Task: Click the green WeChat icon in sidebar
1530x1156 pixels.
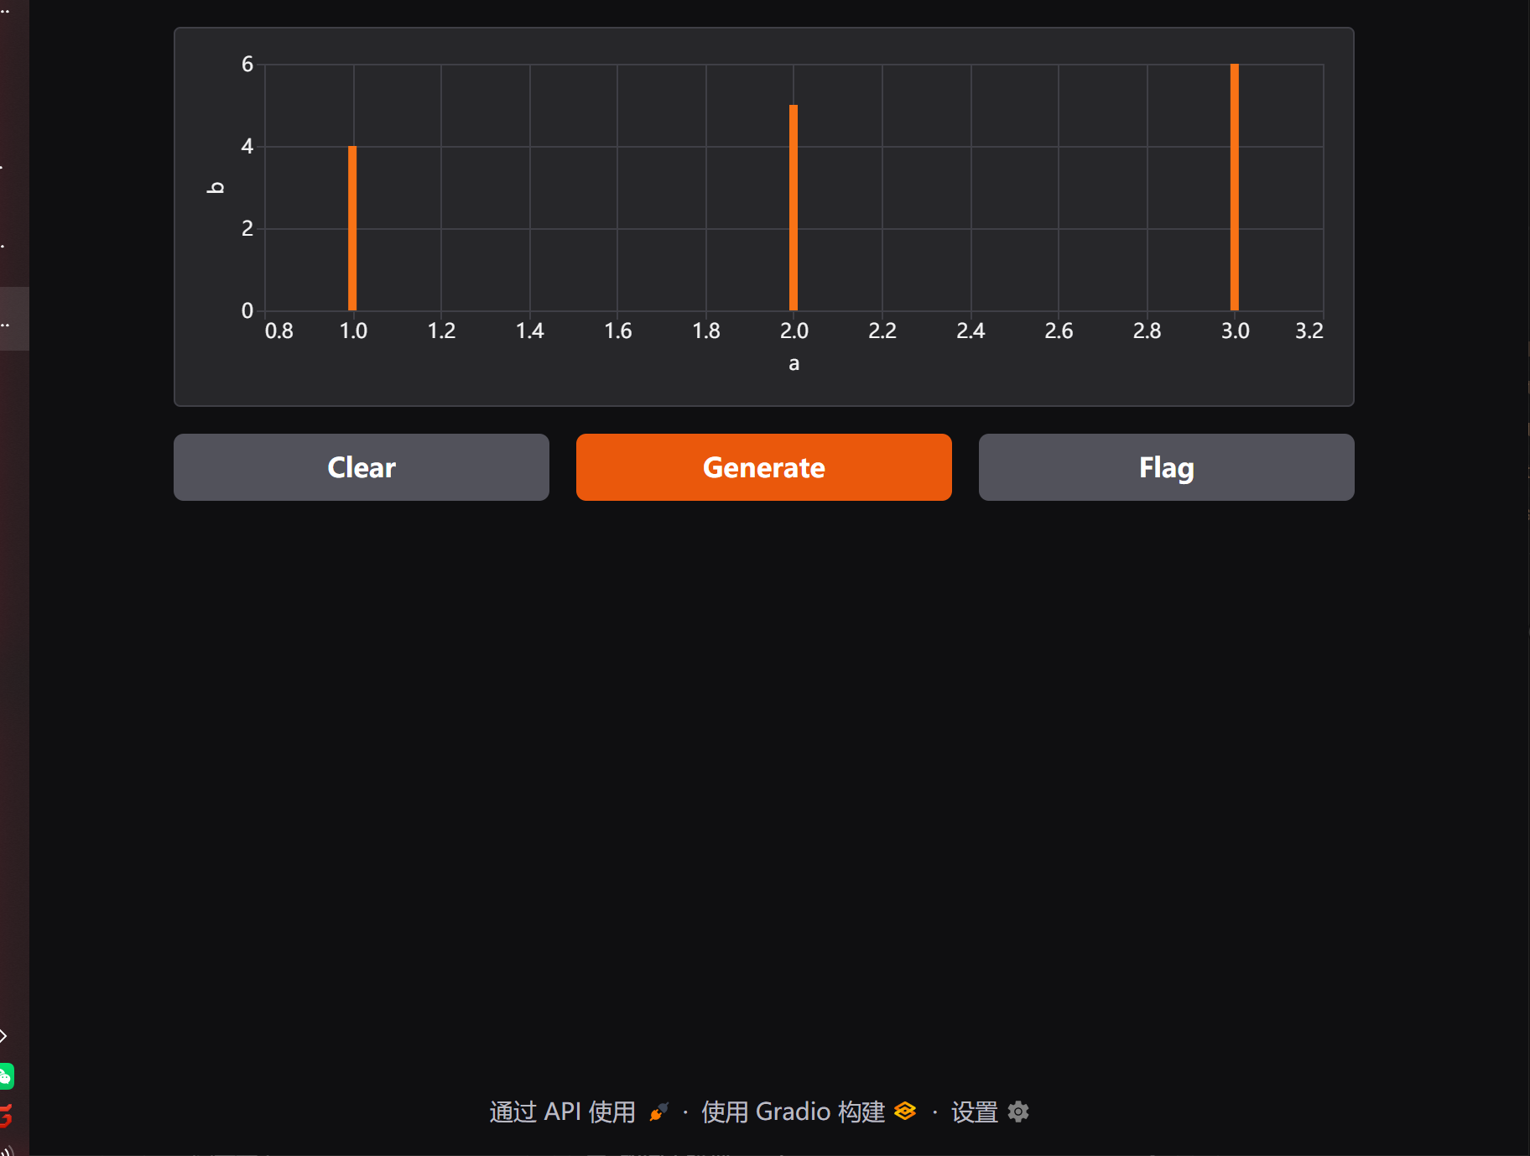Action: click(6, 1075)
